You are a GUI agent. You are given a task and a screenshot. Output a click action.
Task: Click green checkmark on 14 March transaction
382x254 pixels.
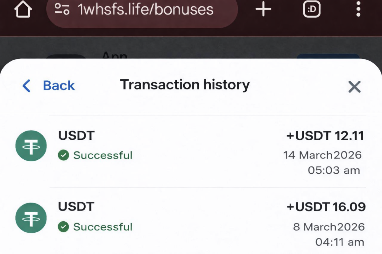point(64,155)
